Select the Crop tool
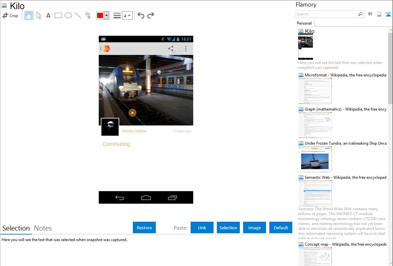The image size is (393, 266). tap(10, 15)
